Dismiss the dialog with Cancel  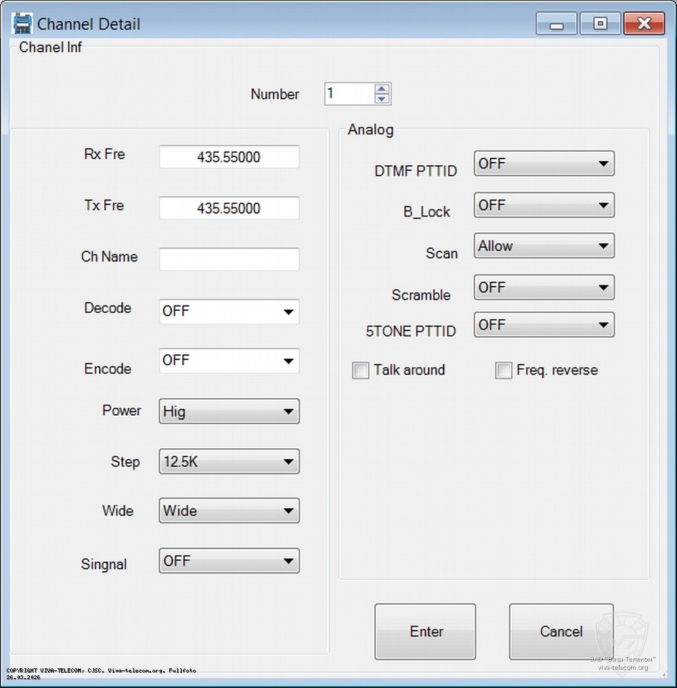click(561, 631)
